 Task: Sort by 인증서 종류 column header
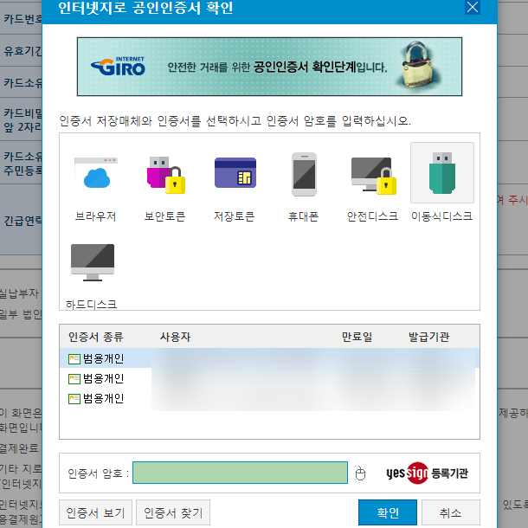click(95, 337)
